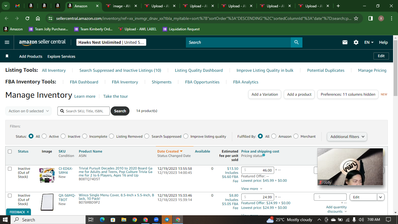Image resolution: width=398 pixels, height=224 pixels.
Task: Open the Windows notification center
Action: click(x=388, y=220)
